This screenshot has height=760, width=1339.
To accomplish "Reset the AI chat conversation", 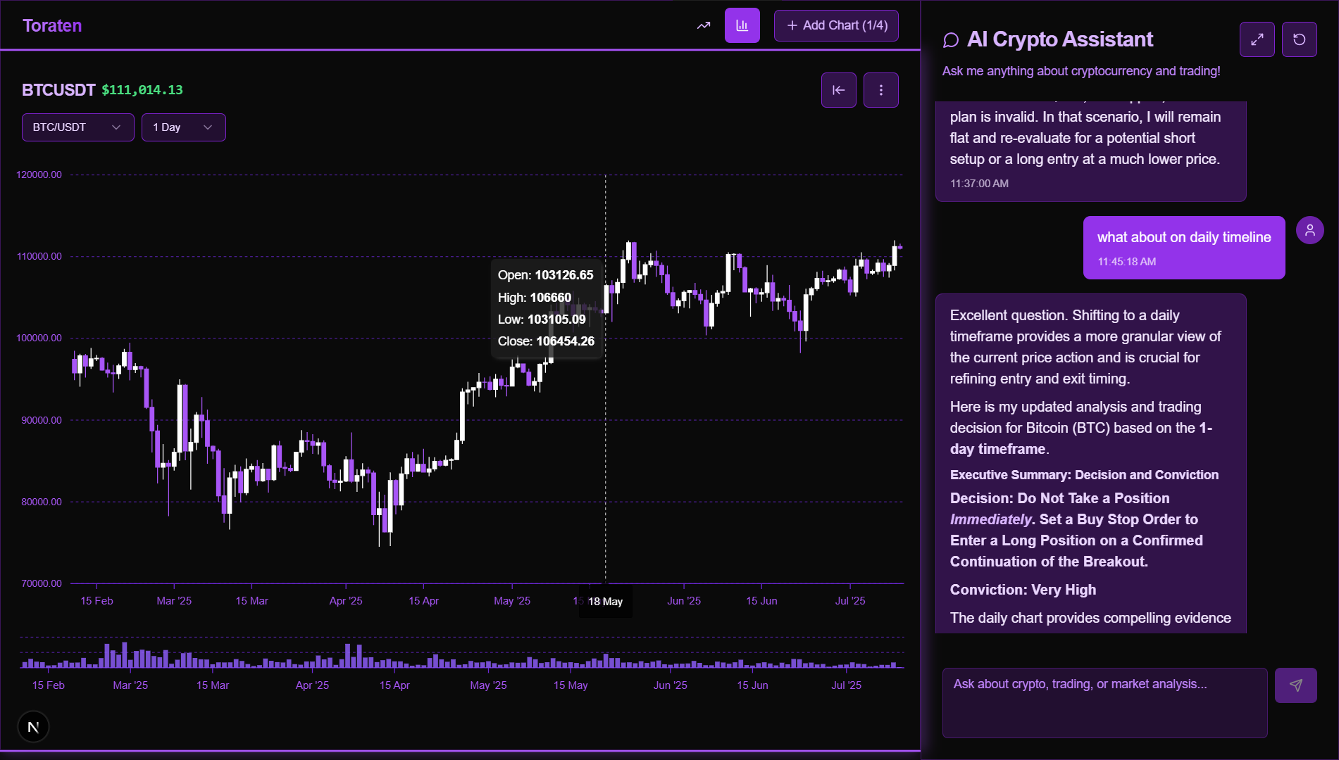I will [x=1299, y=39].
